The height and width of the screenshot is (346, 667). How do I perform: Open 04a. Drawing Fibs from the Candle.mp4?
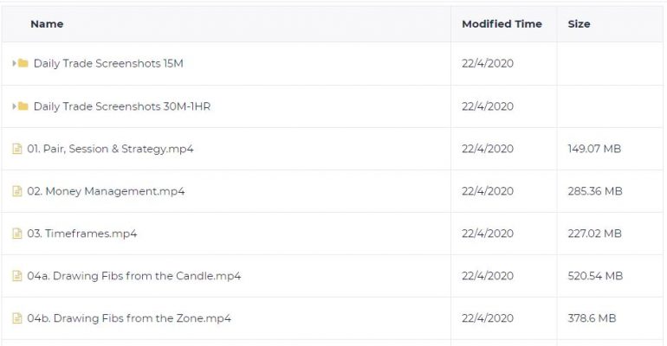coord(134,276)
